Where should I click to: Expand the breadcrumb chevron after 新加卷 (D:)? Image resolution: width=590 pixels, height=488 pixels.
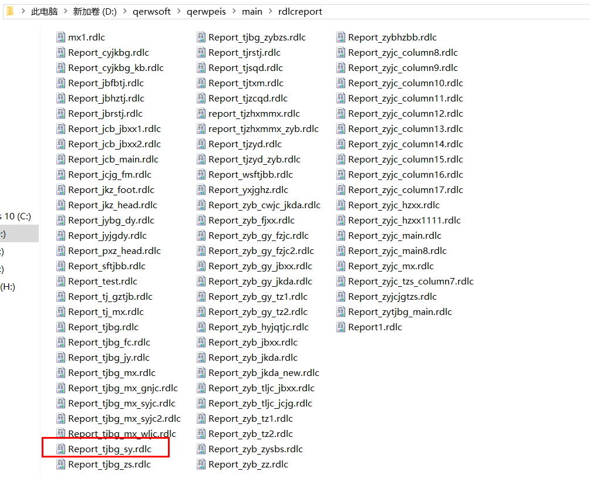125,11
